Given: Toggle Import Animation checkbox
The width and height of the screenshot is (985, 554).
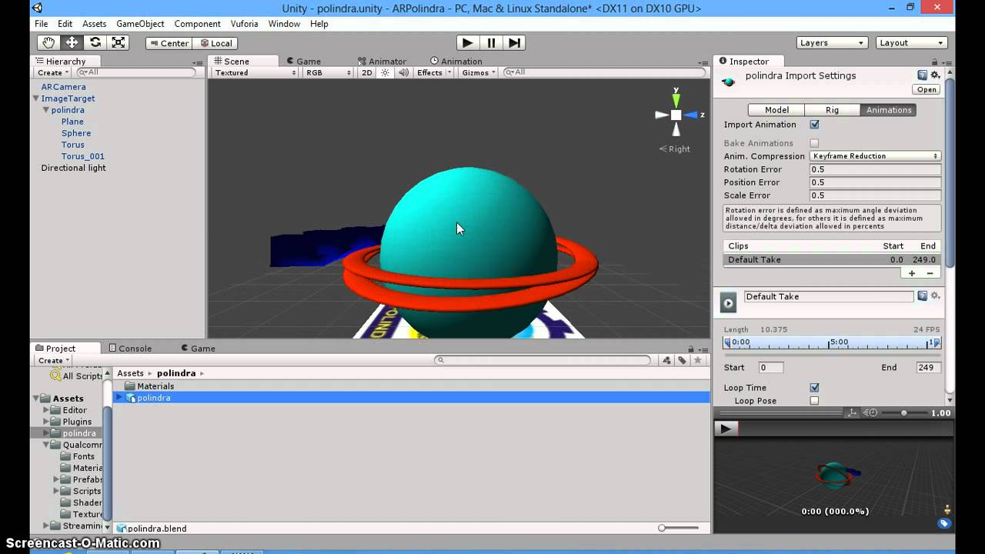Looking at the screenshot, I should (814, 125).
